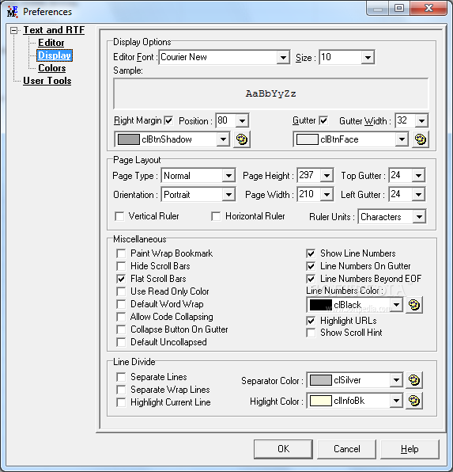Click the black clBlack color swatch

tap(321, 305)
